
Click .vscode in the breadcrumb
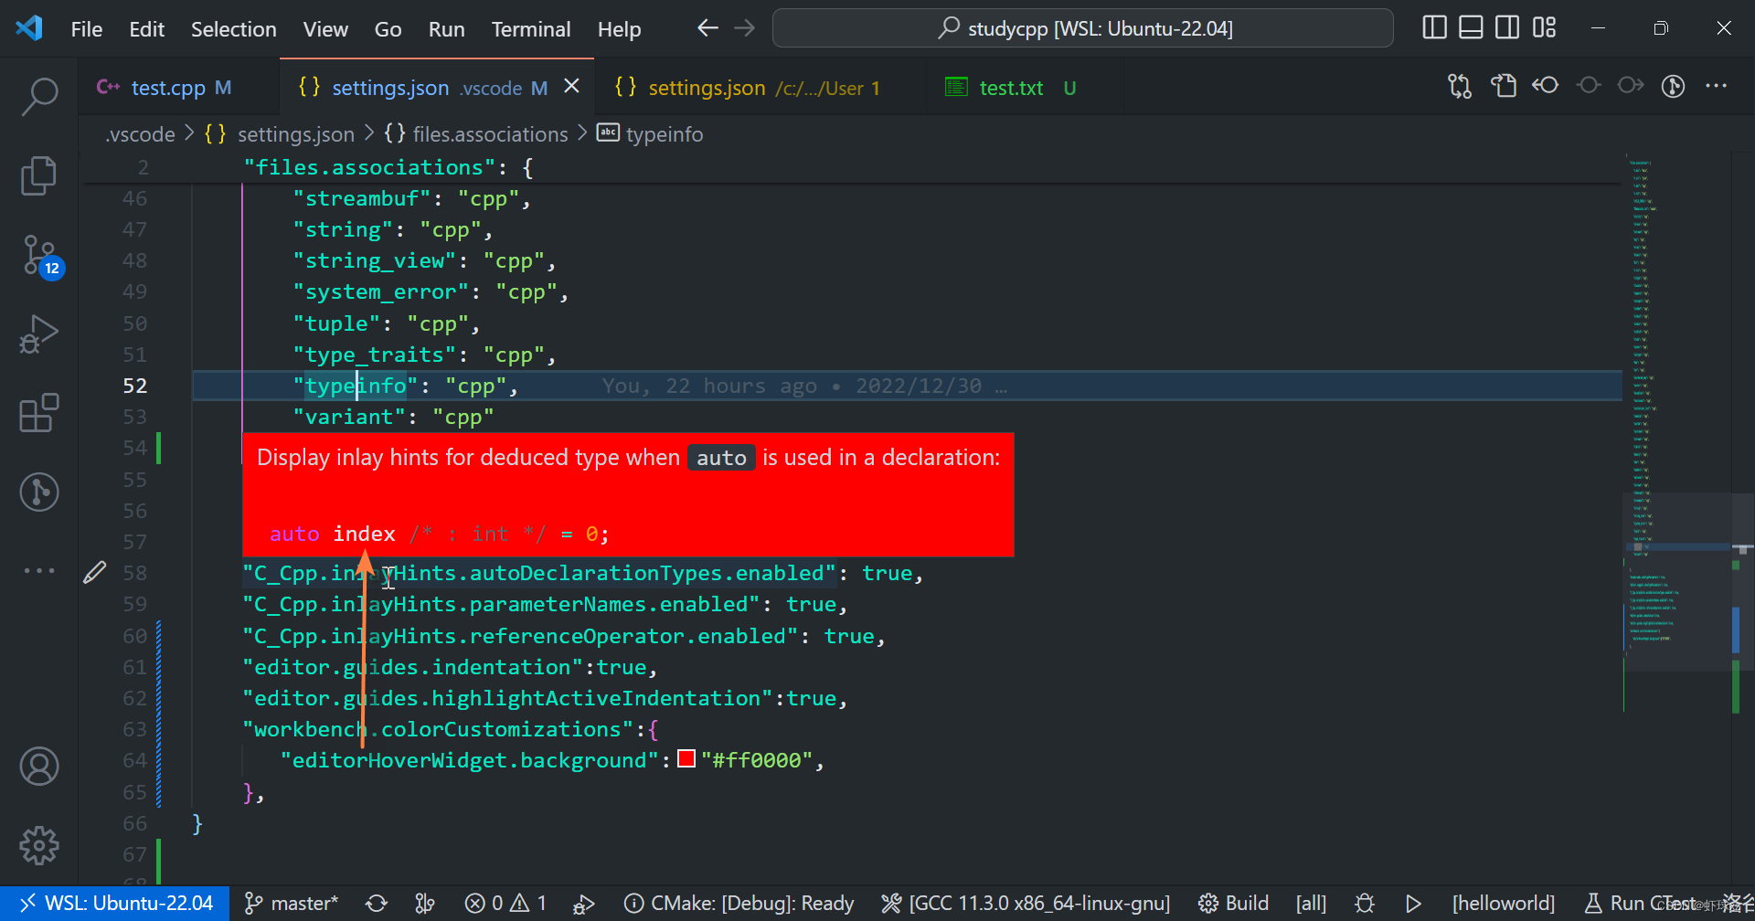click(140, 134)
